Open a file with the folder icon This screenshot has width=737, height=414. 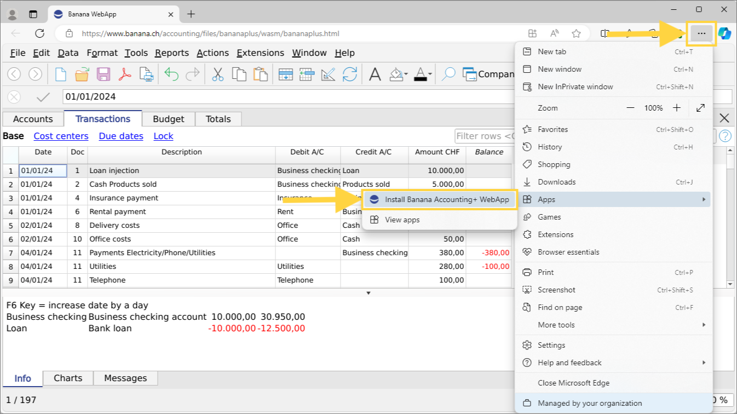(x=82, y=74)
